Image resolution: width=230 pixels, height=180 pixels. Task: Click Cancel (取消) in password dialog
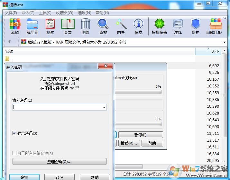(x=60, y=177)
